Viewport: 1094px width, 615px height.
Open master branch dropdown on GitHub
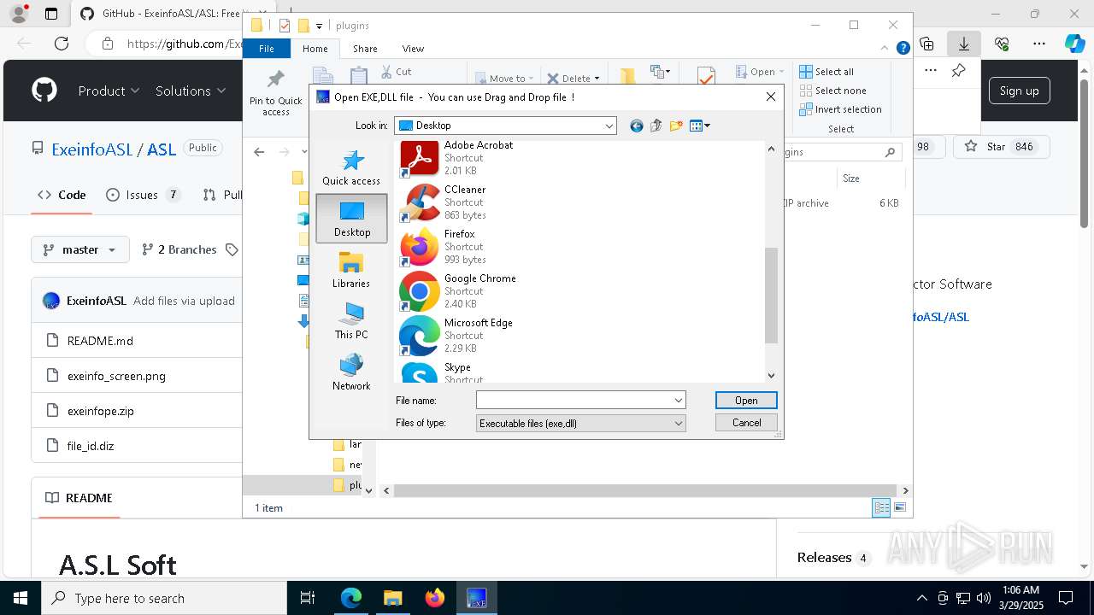(x=80, y=249)
